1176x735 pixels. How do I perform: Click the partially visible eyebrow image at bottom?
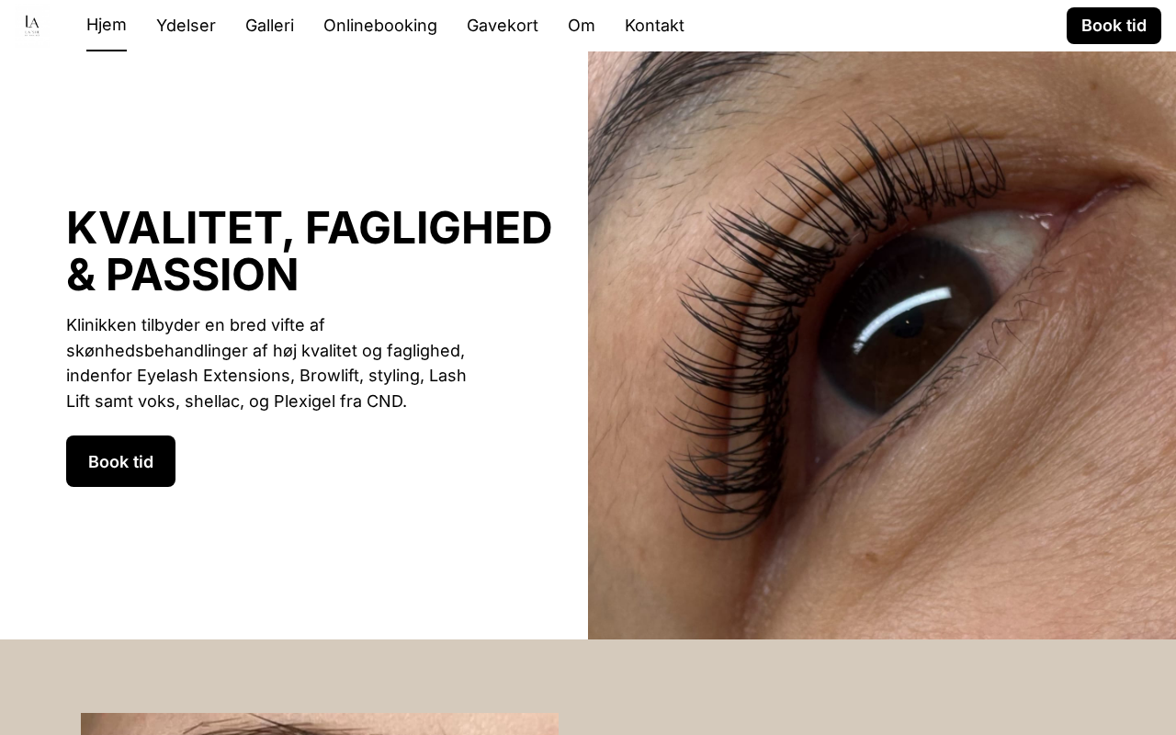[x=320, y=724]
